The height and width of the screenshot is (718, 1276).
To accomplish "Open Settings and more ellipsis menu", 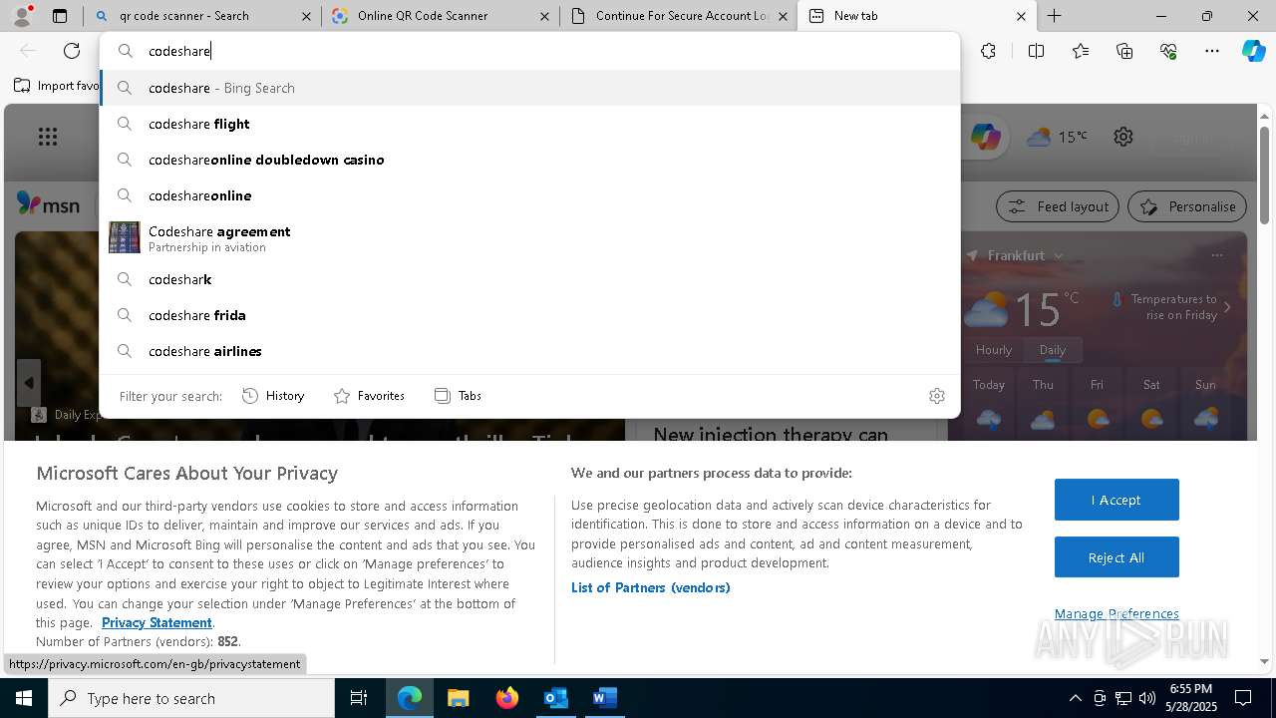I will 1212,51.
